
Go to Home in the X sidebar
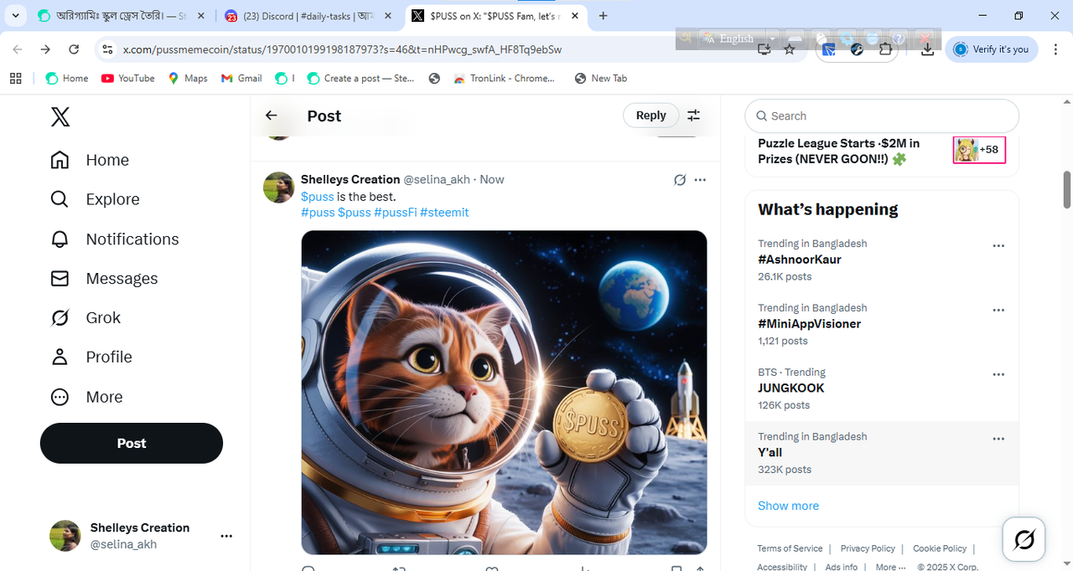click(x=90, y=160)
